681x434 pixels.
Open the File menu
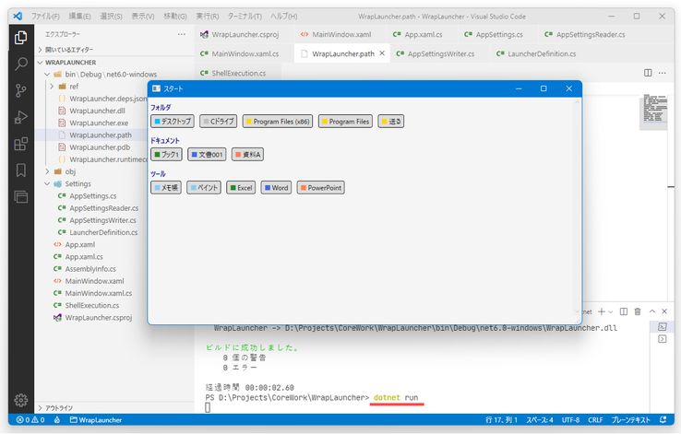45,16
